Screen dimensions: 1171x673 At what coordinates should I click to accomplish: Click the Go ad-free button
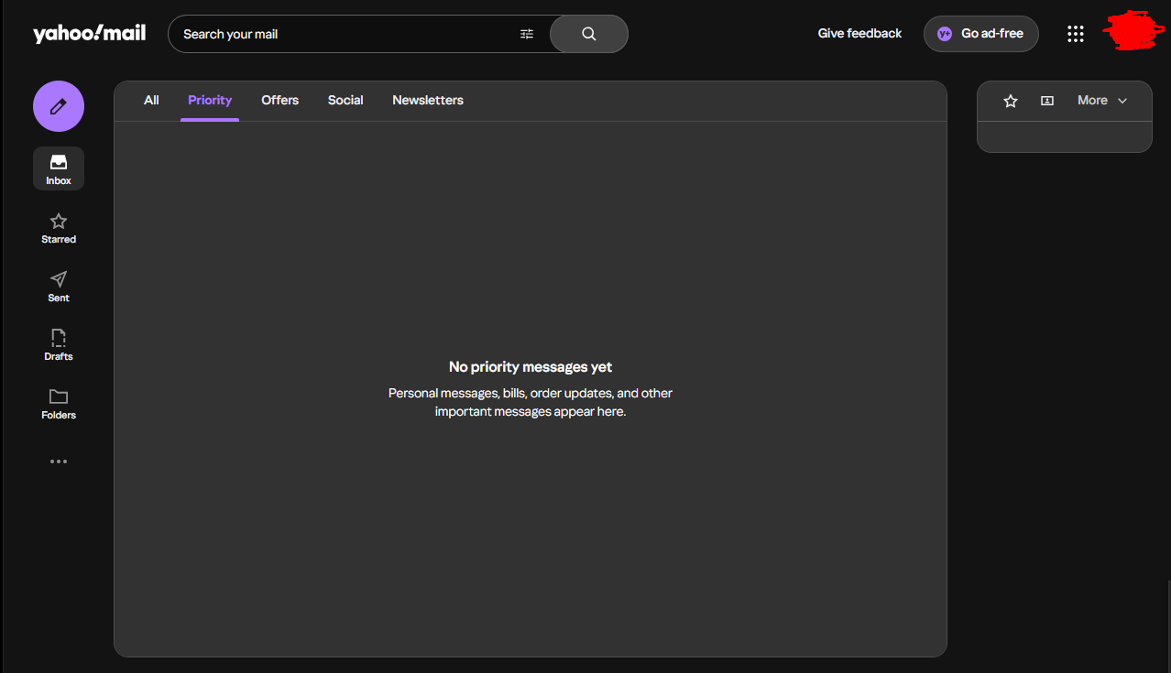tap(980, 34)
